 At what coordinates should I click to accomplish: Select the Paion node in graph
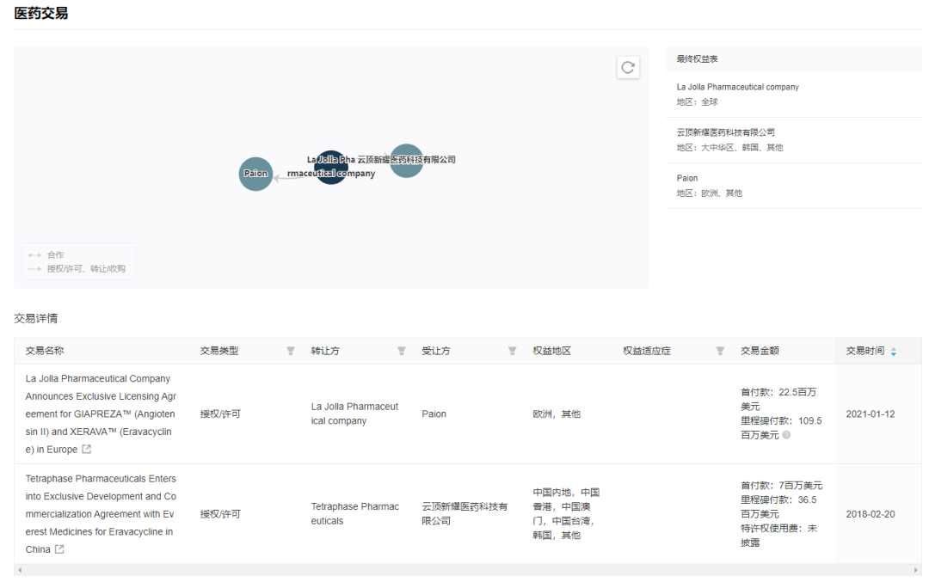point(255,174)
